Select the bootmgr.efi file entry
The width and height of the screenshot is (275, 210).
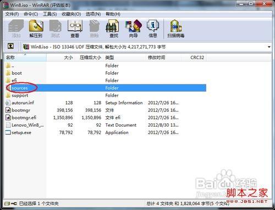point(24,117)
